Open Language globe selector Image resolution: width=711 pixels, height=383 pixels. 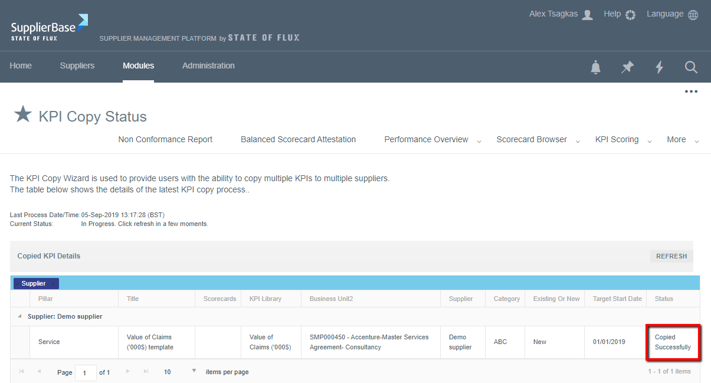click(672, 14)
